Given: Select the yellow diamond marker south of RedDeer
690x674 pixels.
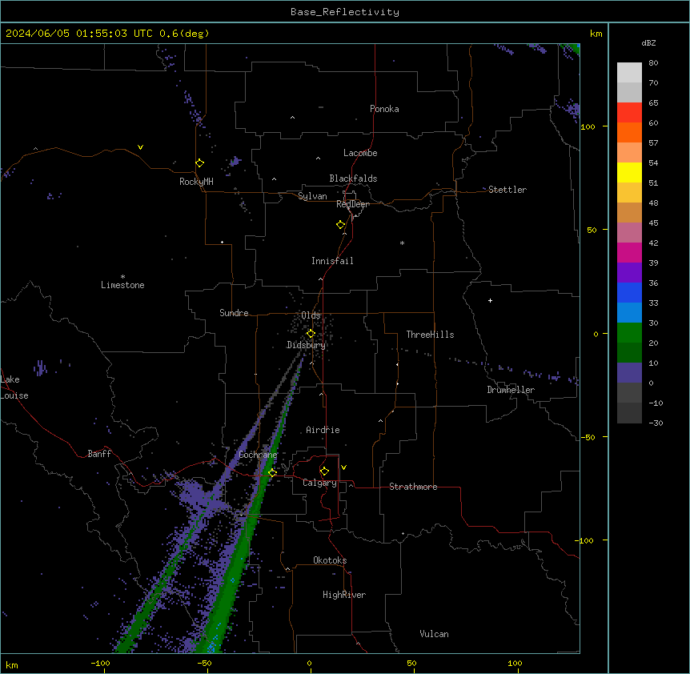Looking at the screenshot, I should coord(340,225).
